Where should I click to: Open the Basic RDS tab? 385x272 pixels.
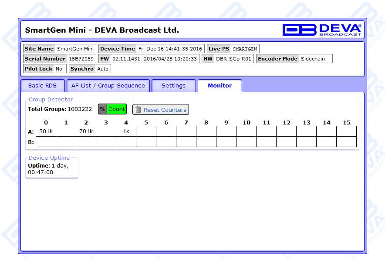coord(43,86)
